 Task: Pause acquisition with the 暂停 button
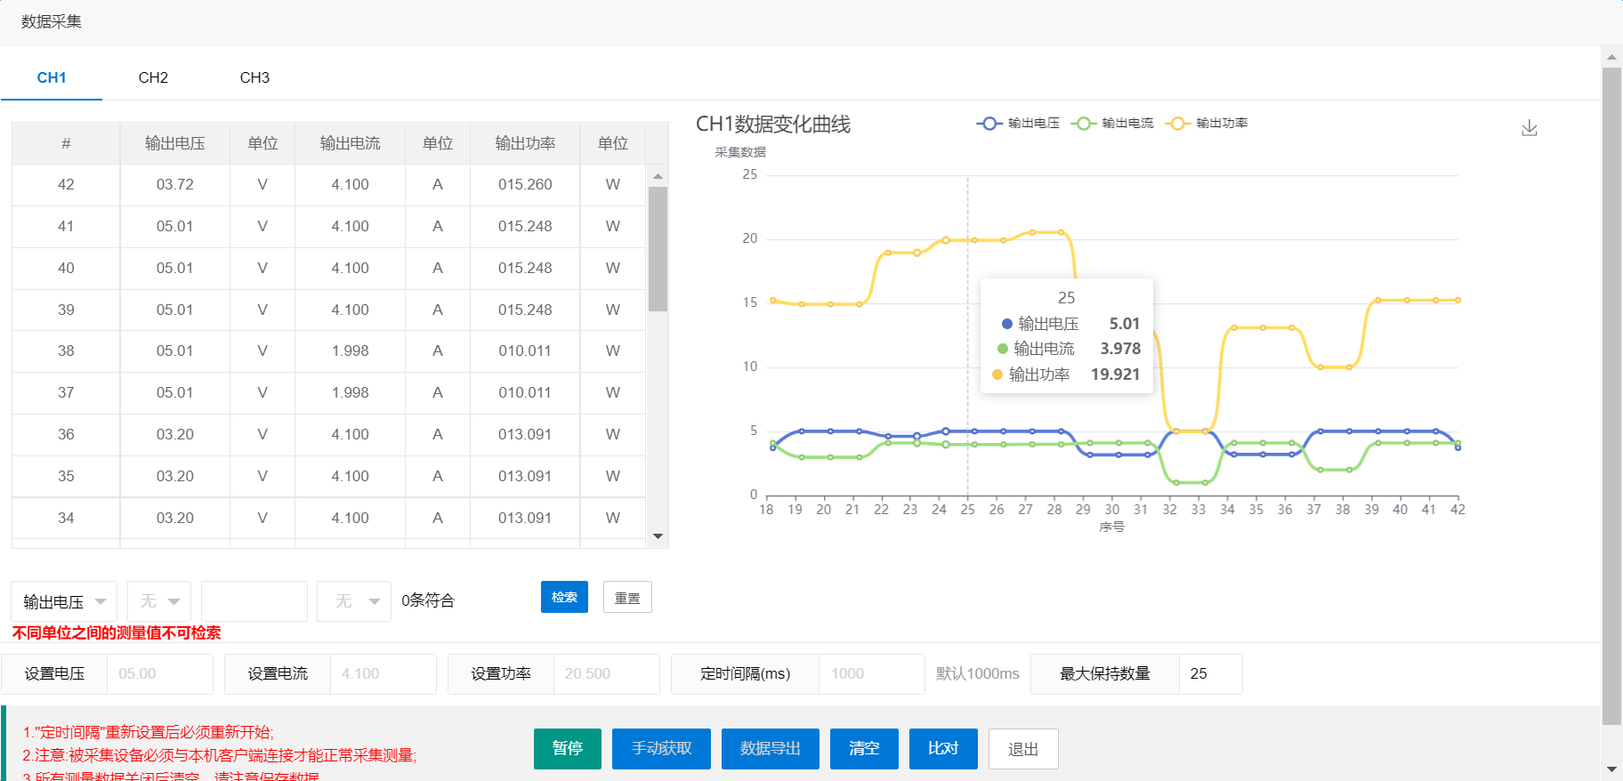click(567, 748)
